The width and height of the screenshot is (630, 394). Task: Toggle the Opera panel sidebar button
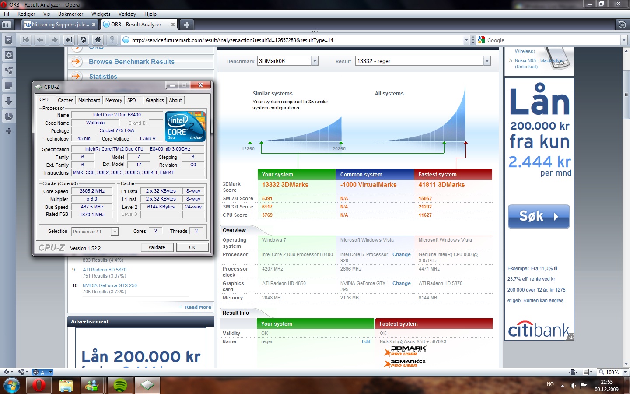click(x=7, y=25)
